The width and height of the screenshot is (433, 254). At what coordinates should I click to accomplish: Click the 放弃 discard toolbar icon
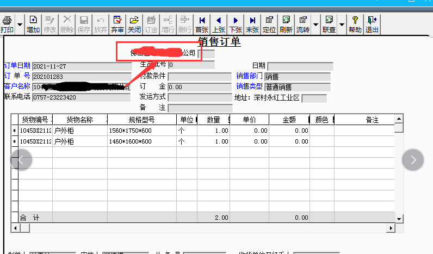click(101, 24)
